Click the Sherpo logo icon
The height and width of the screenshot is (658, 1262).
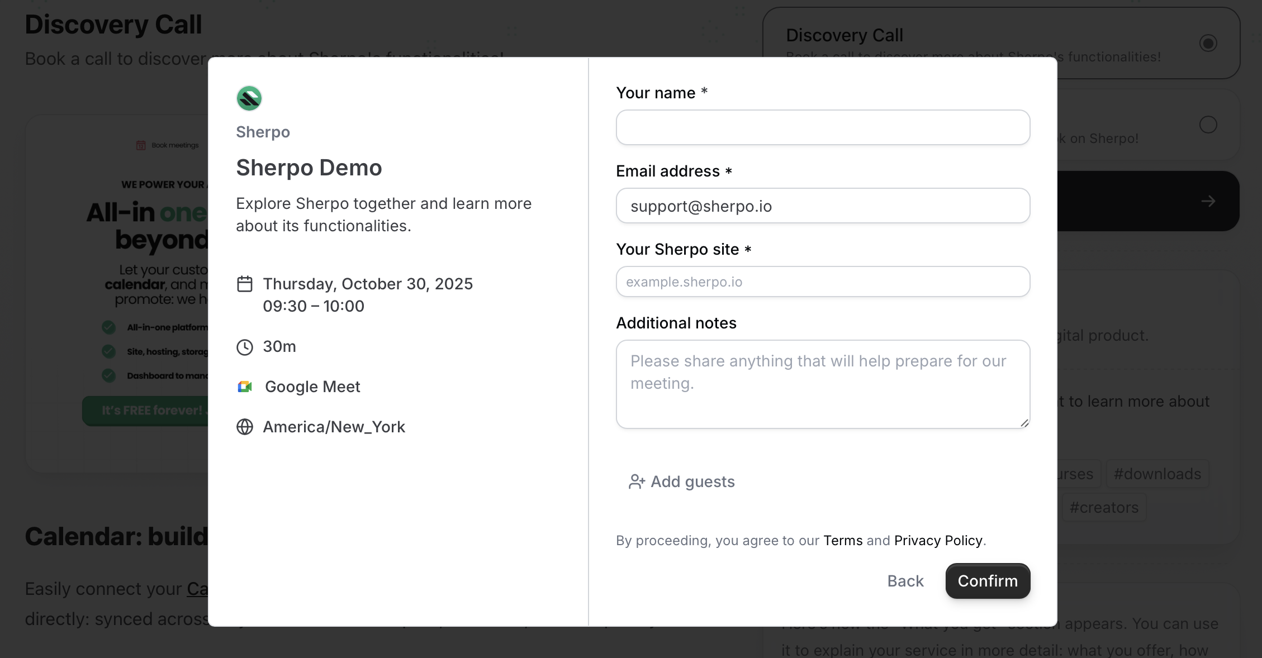point(249,98)
